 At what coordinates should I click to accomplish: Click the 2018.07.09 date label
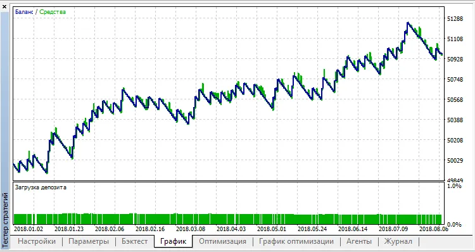tap(393, 229)
